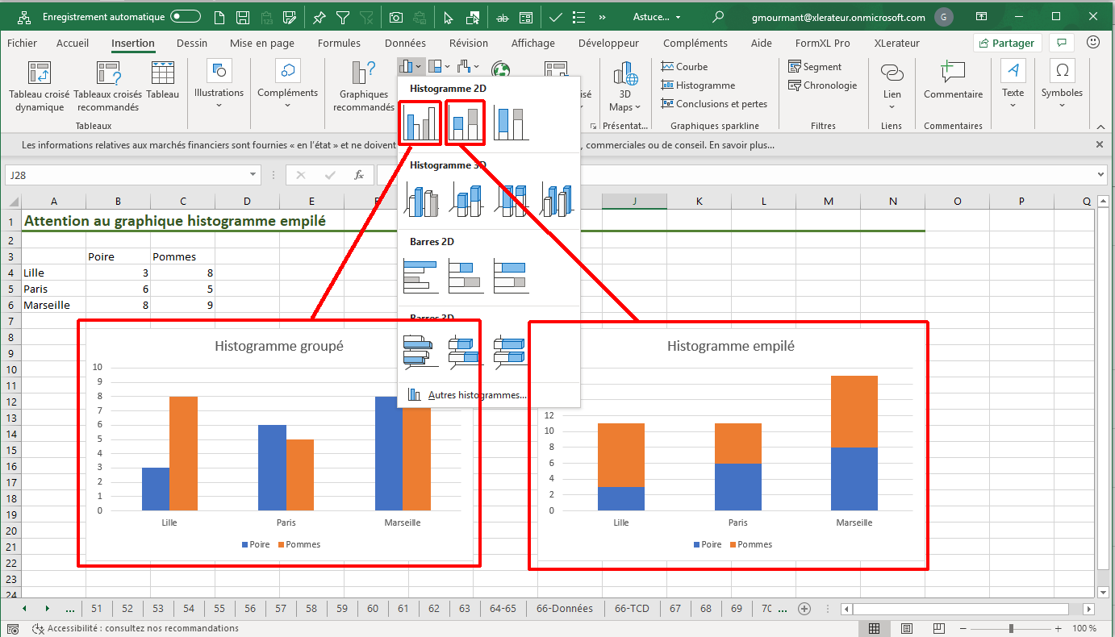Click the Commentaire icon in the ribbon

(953, 81)
